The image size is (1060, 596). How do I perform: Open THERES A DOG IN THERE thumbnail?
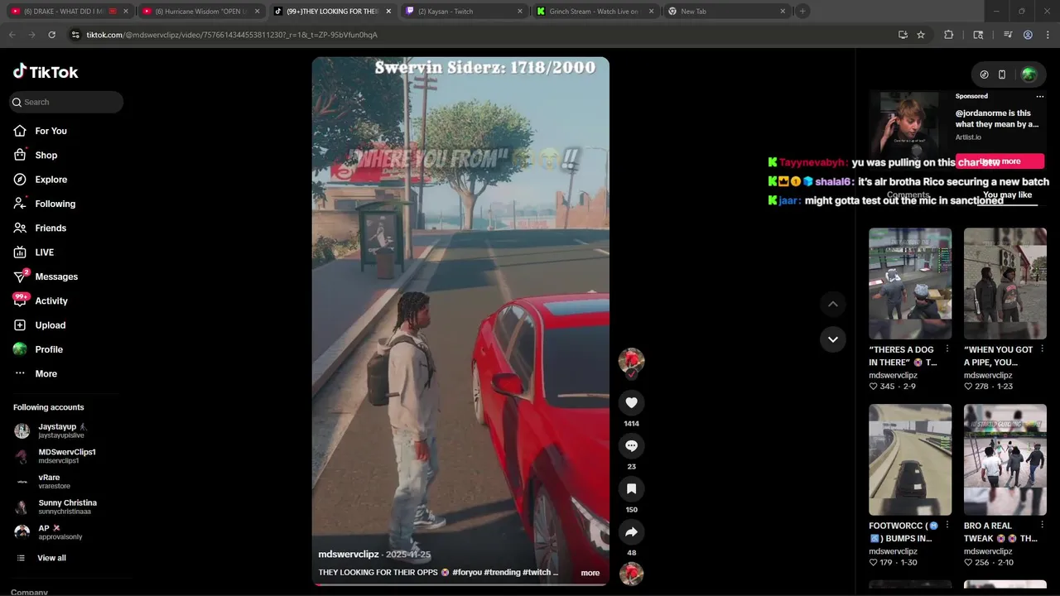coord(910,283)
